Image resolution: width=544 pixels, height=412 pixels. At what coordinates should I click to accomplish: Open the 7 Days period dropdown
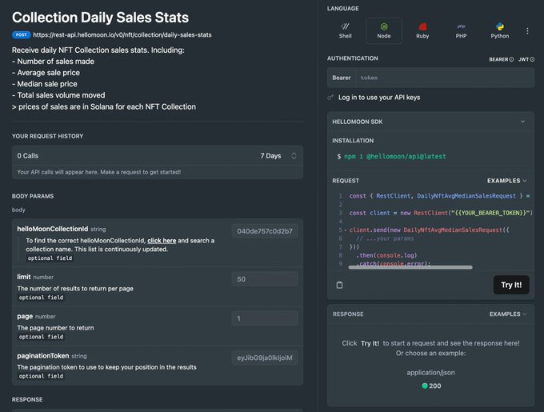click(278, 156)
